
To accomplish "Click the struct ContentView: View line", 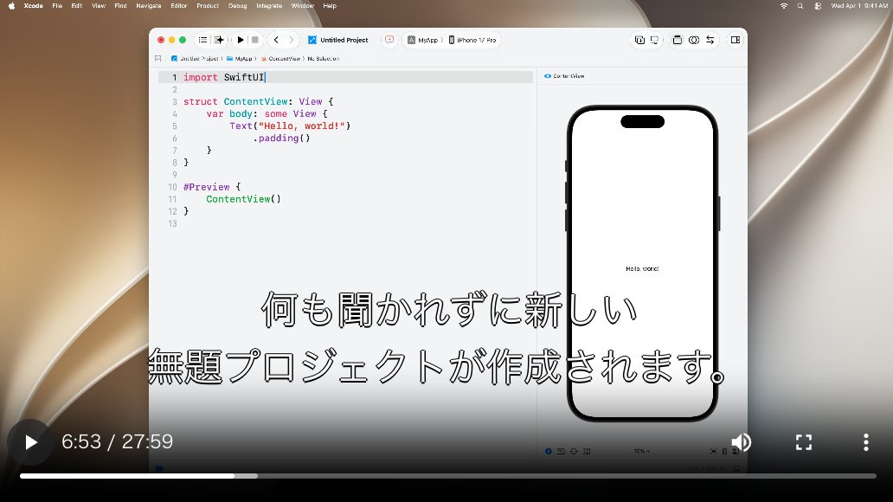I will pyautogui.click(x=258, y=101).
